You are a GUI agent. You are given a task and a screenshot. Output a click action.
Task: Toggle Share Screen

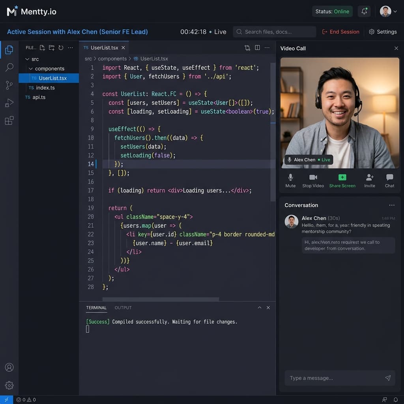click(x=342, y=181)
